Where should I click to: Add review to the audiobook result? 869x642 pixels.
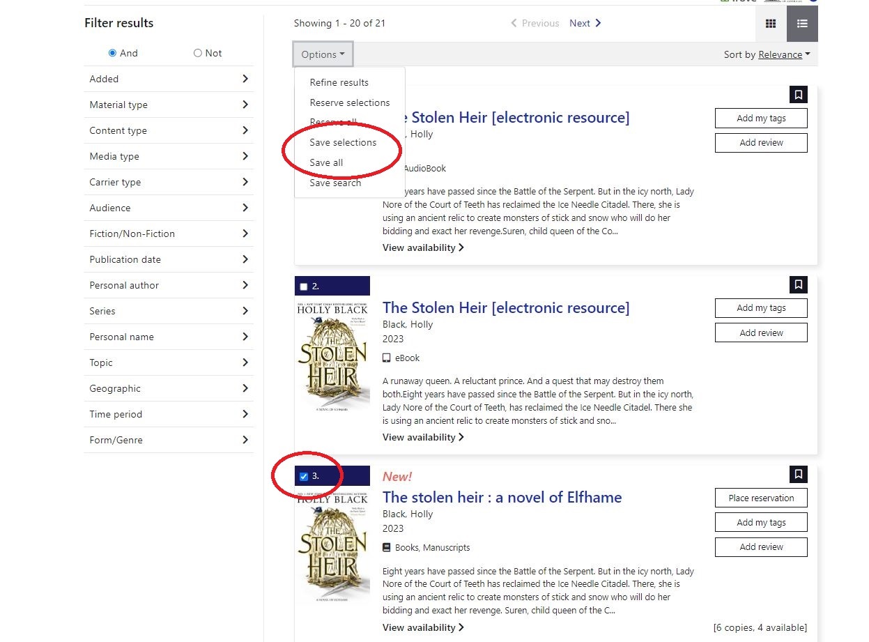click(x=761, y=143)
